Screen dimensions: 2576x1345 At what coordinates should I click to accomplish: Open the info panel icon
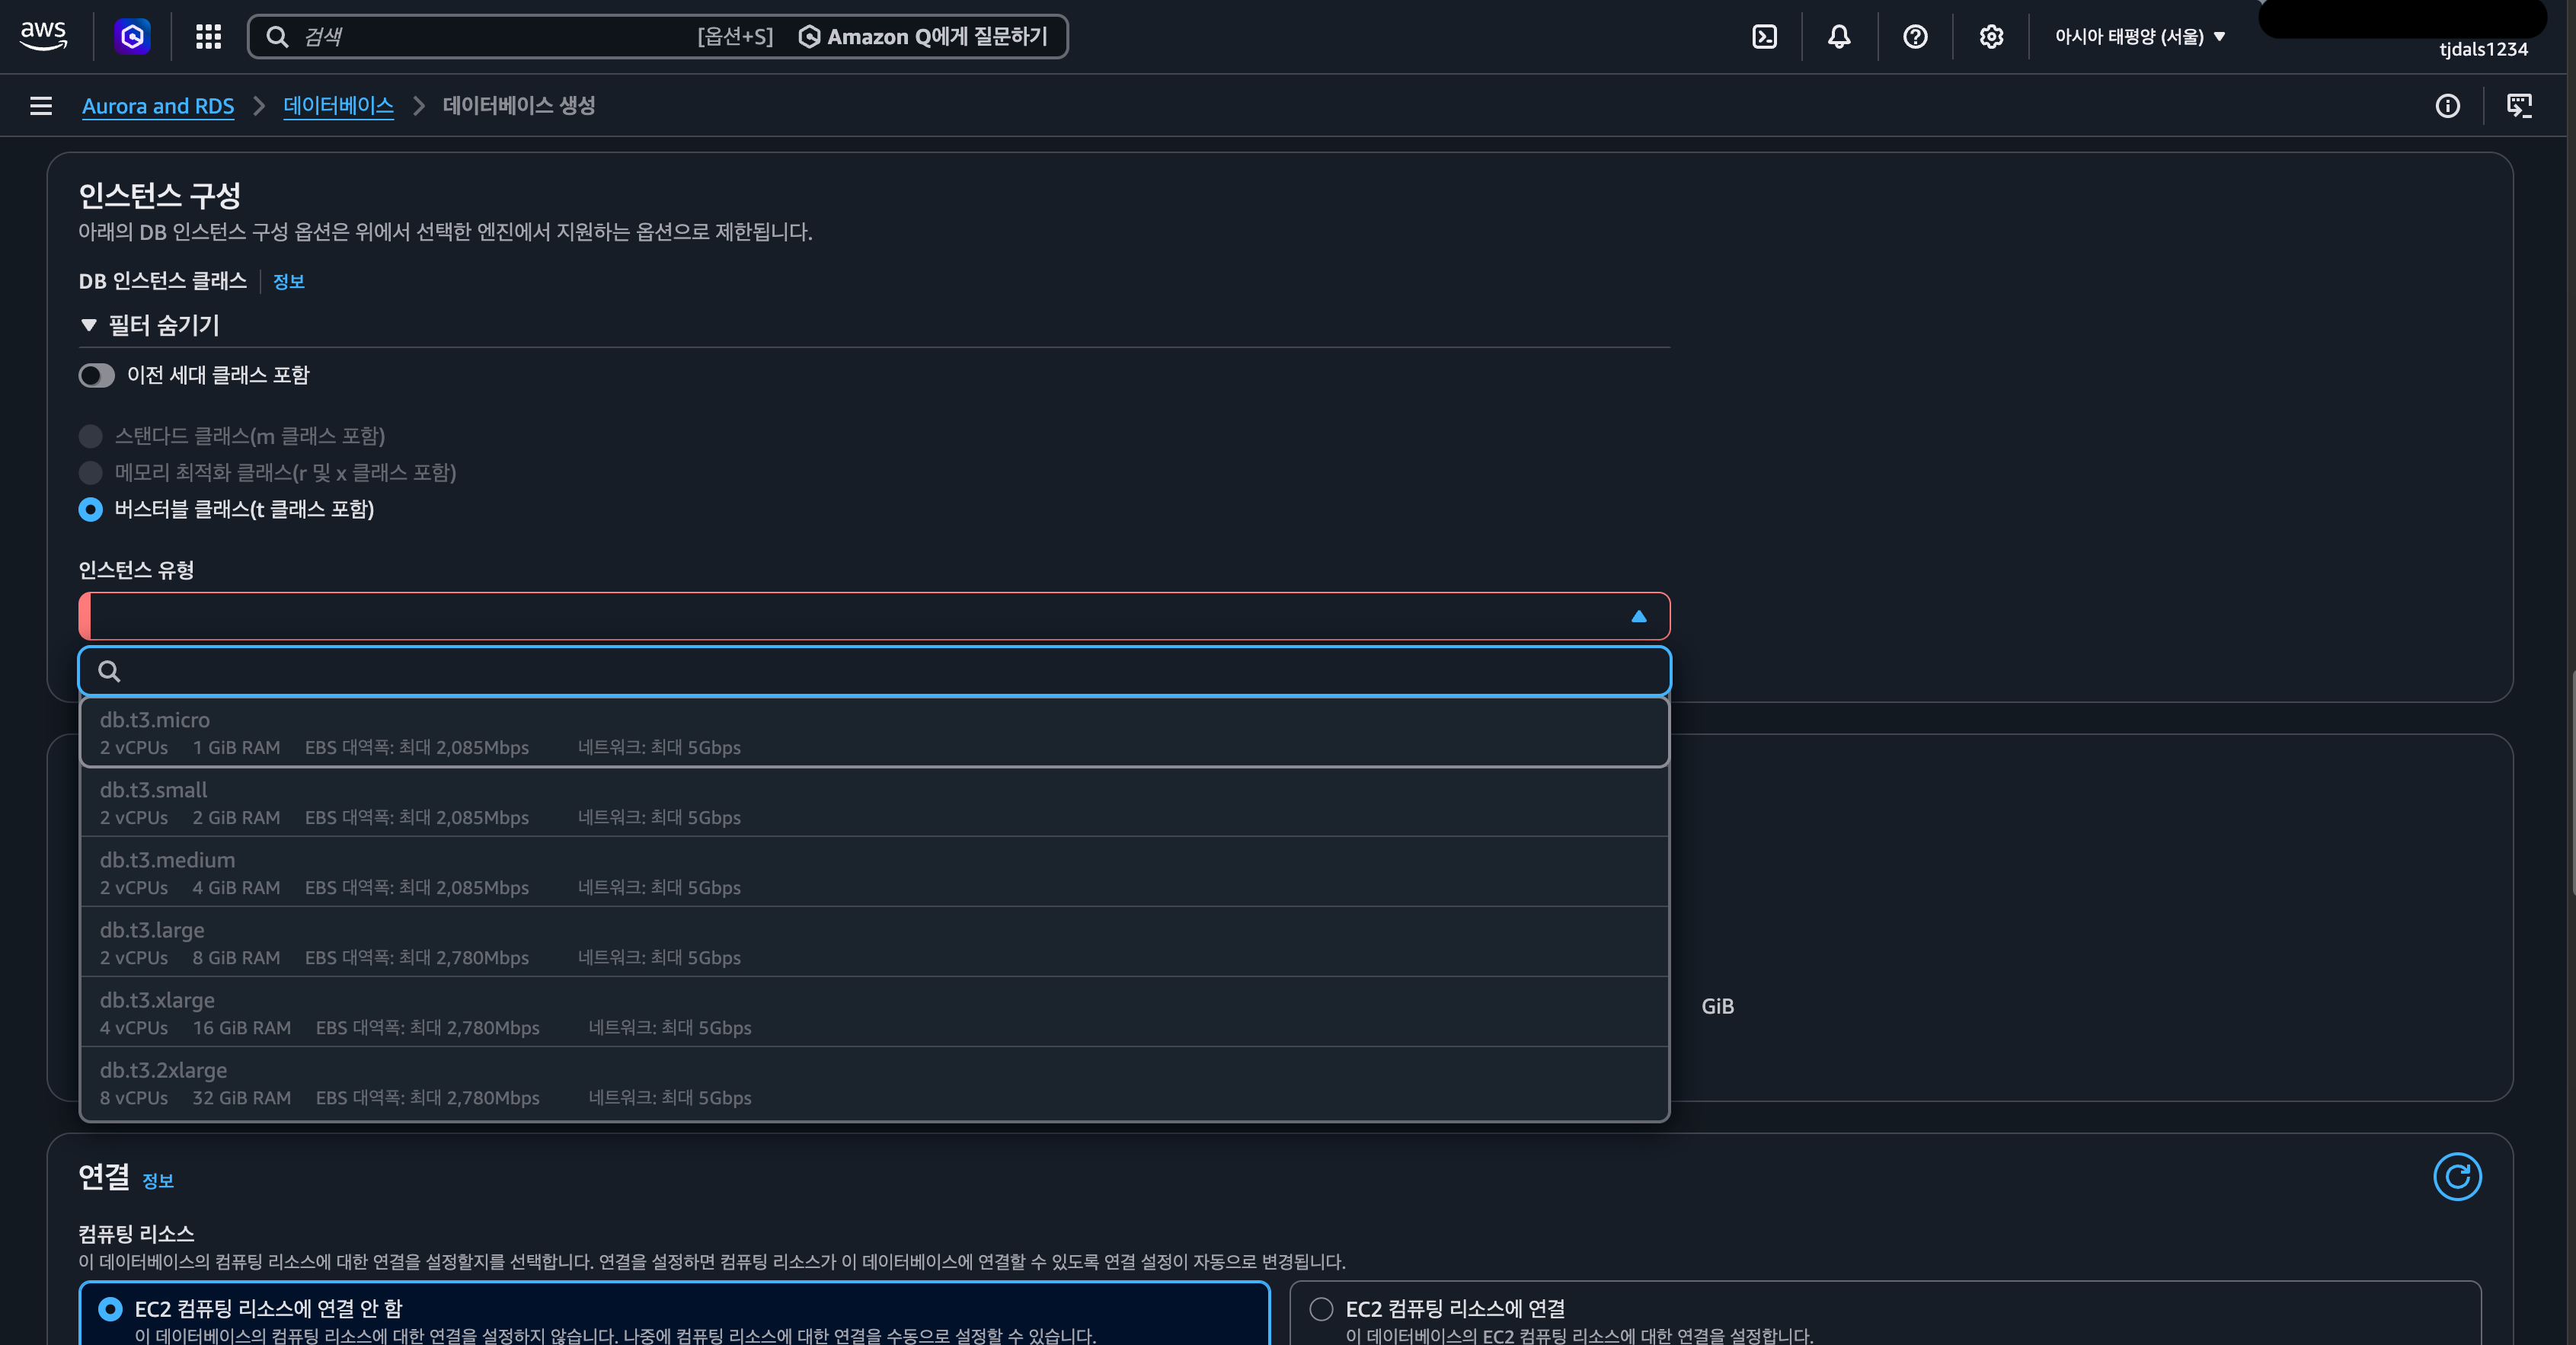pos(2447,105)
